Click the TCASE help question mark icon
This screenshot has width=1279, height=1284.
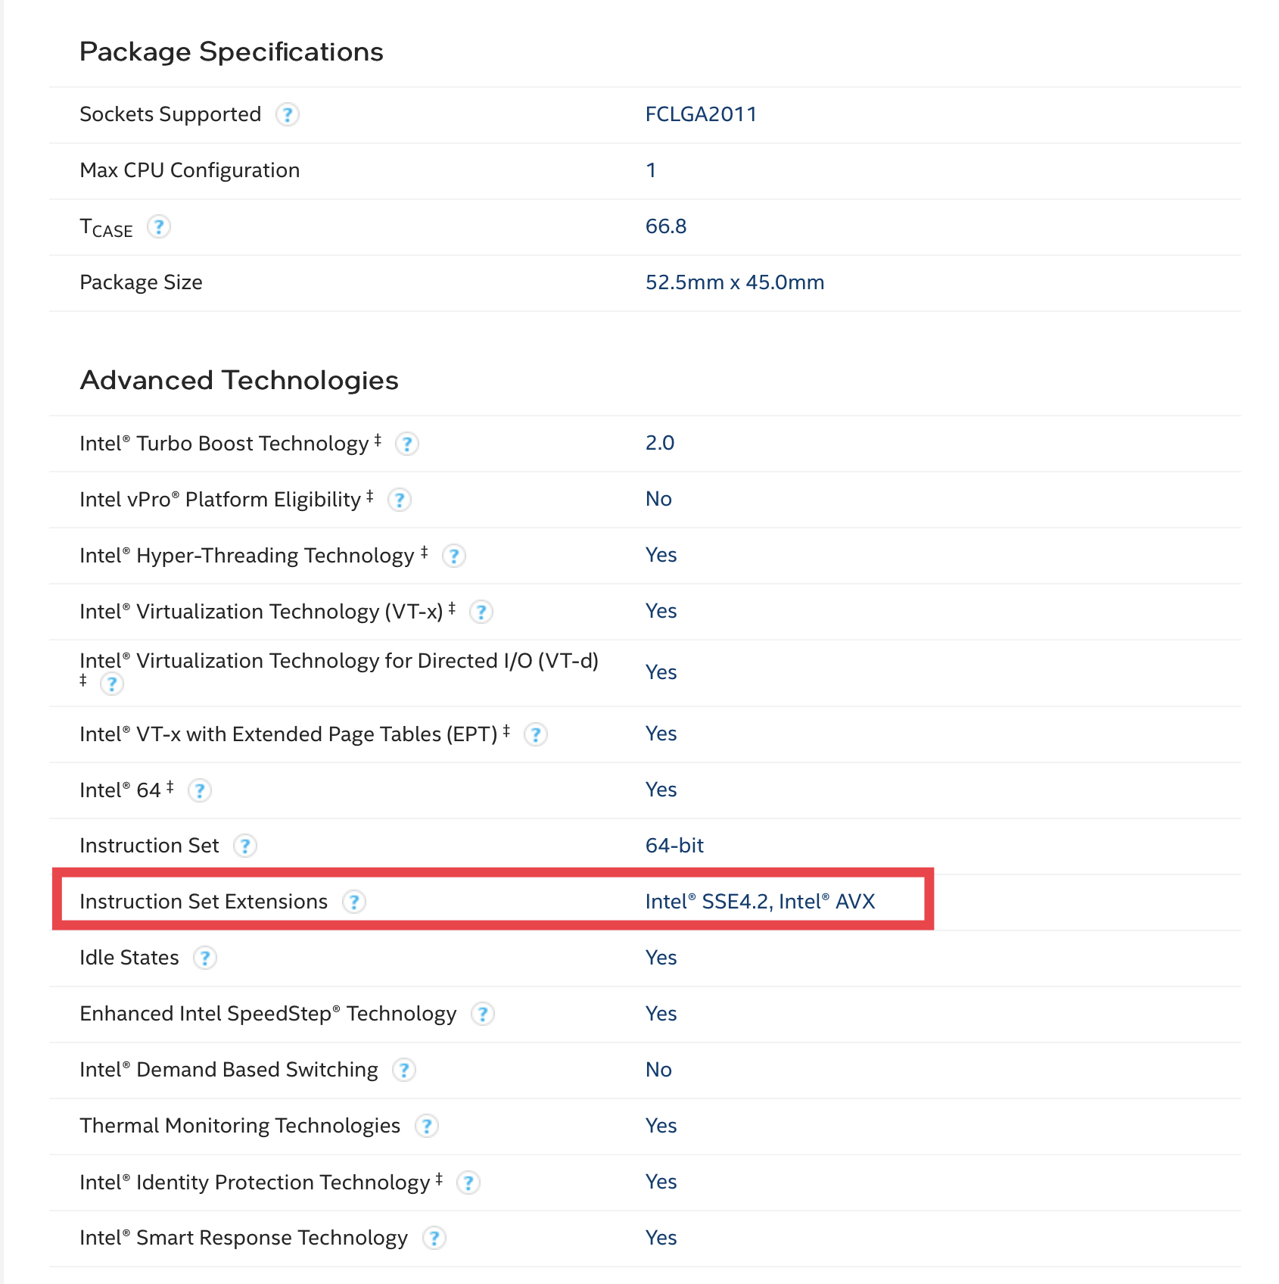click(x=158, y=227)
